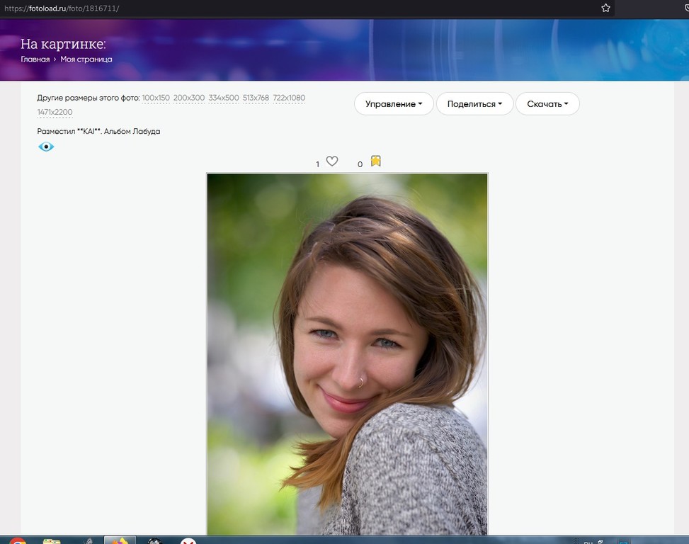
Task: Open the red Opera icon in taskbar
Action: pos(18,541)
